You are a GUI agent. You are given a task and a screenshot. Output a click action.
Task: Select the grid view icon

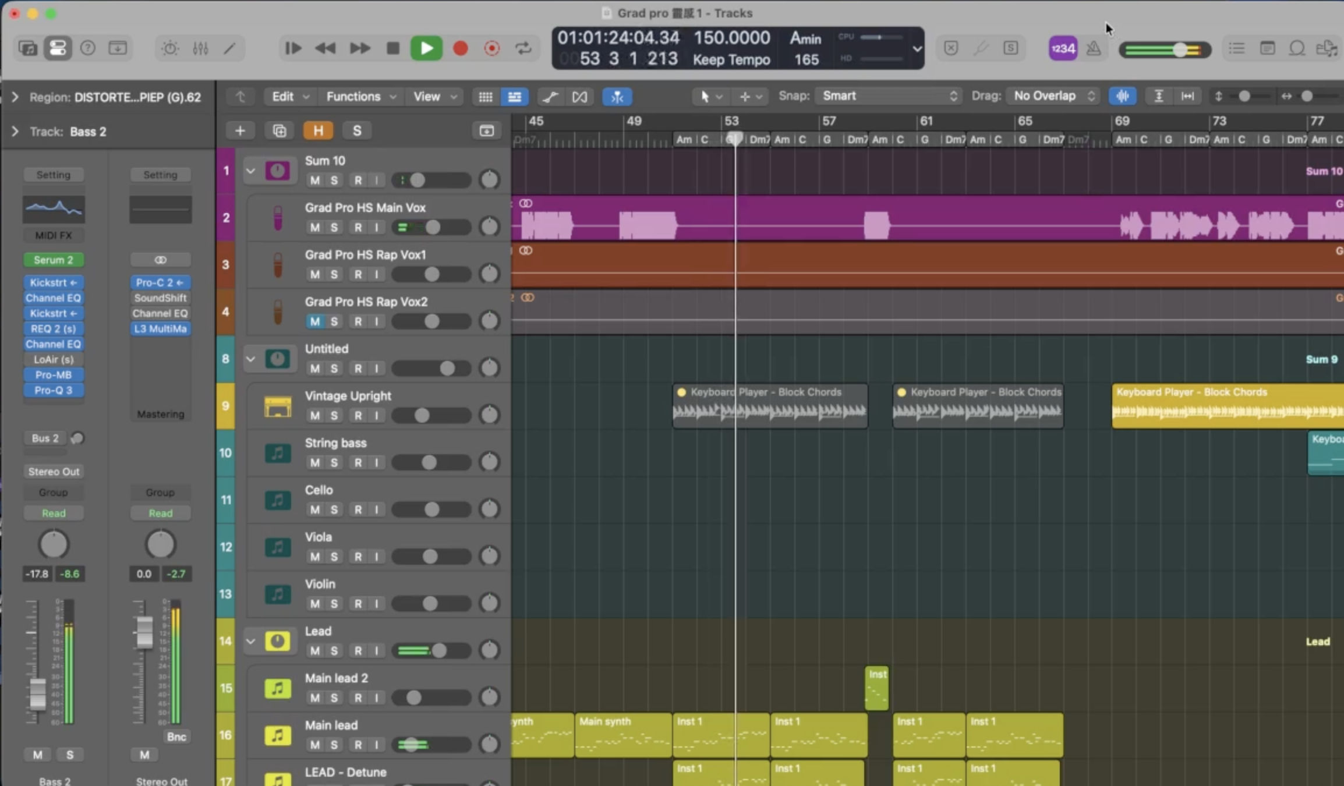click(485, 97)
